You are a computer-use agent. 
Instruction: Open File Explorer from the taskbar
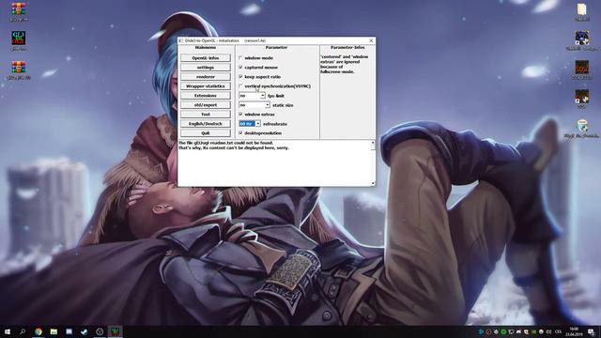pyautogui.click(x=54, y=331)
